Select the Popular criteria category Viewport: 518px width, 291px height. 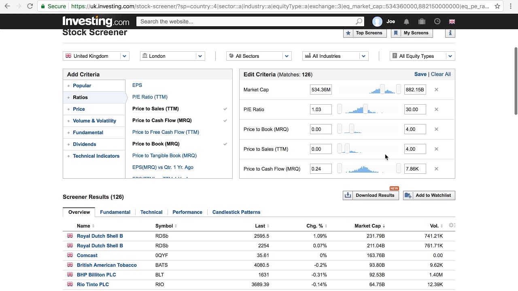tap(82, 86)
